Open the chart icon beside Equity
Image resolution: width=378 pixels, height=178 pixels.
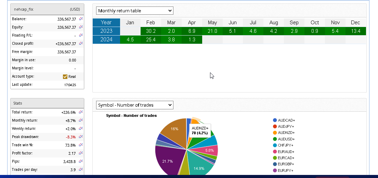tap(81, 27)
